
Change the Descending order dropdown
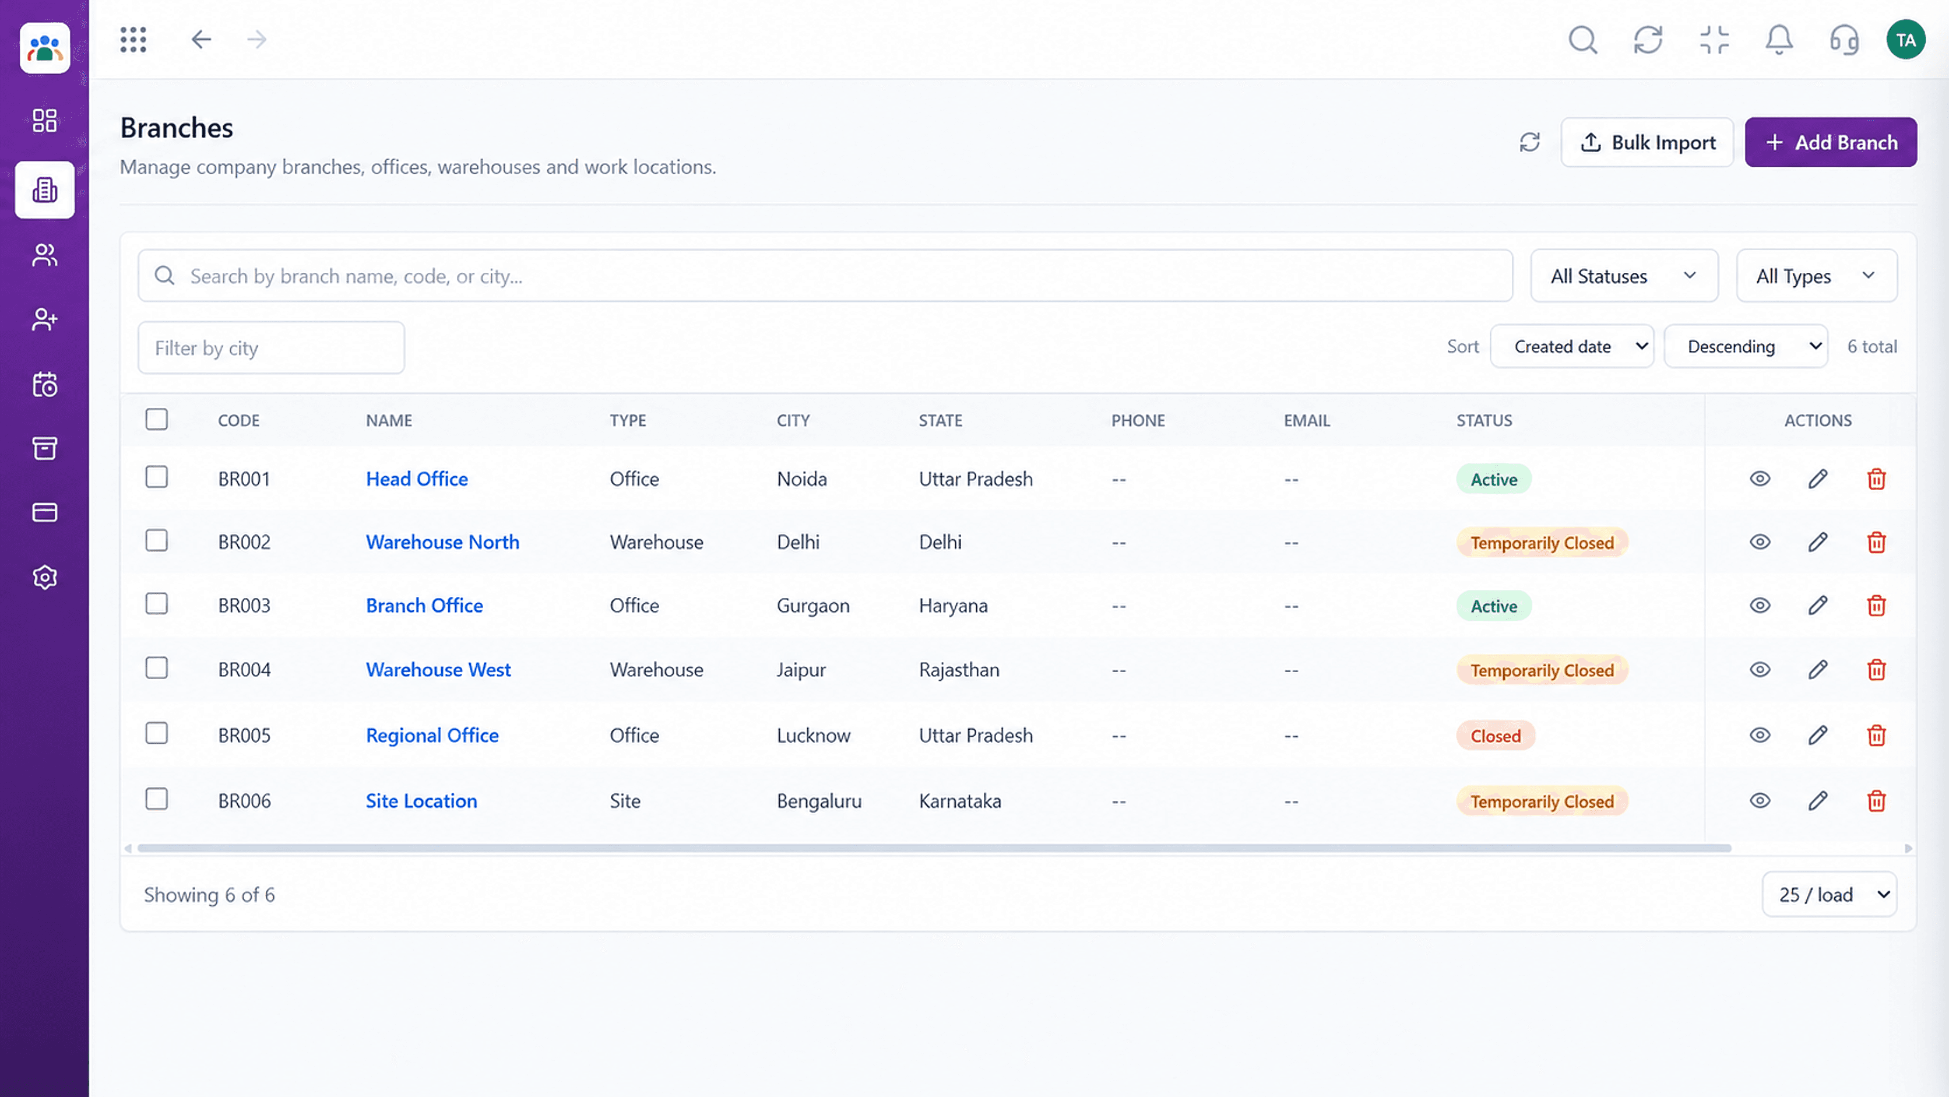pos(1746,346)
